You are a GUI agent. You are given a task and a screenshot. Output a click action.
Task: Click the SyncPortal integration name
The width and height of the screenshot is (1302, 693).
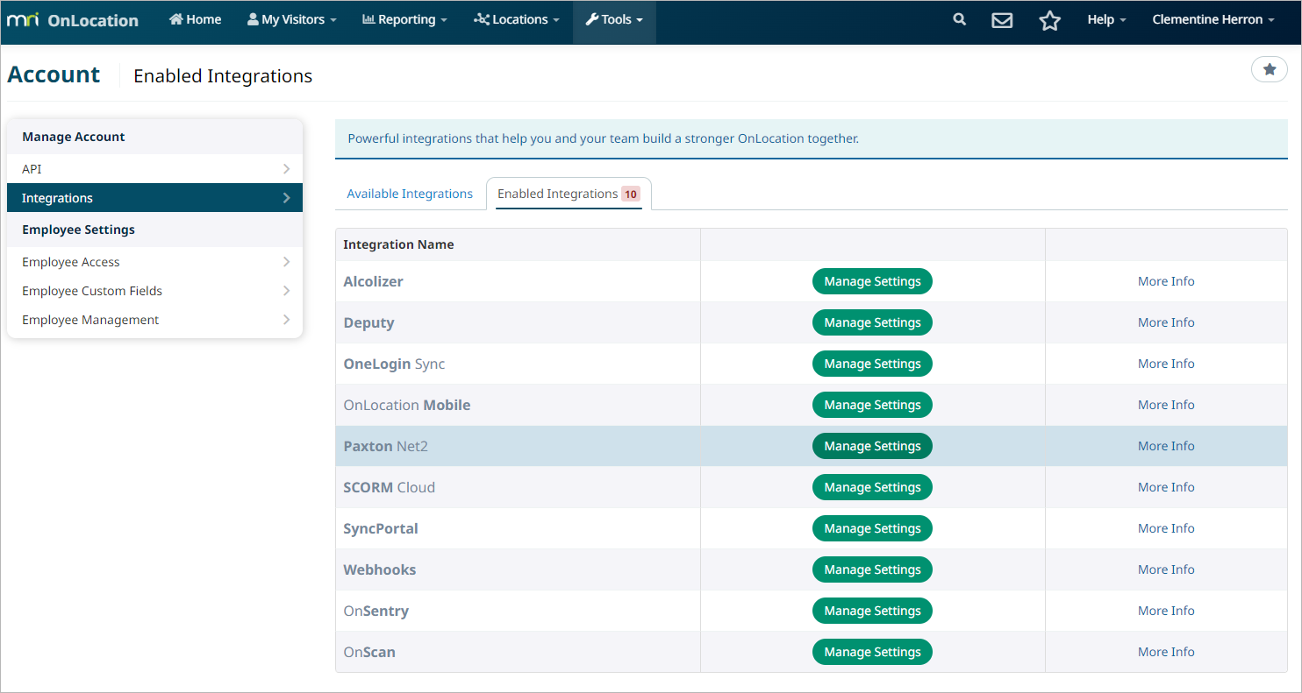381,528
